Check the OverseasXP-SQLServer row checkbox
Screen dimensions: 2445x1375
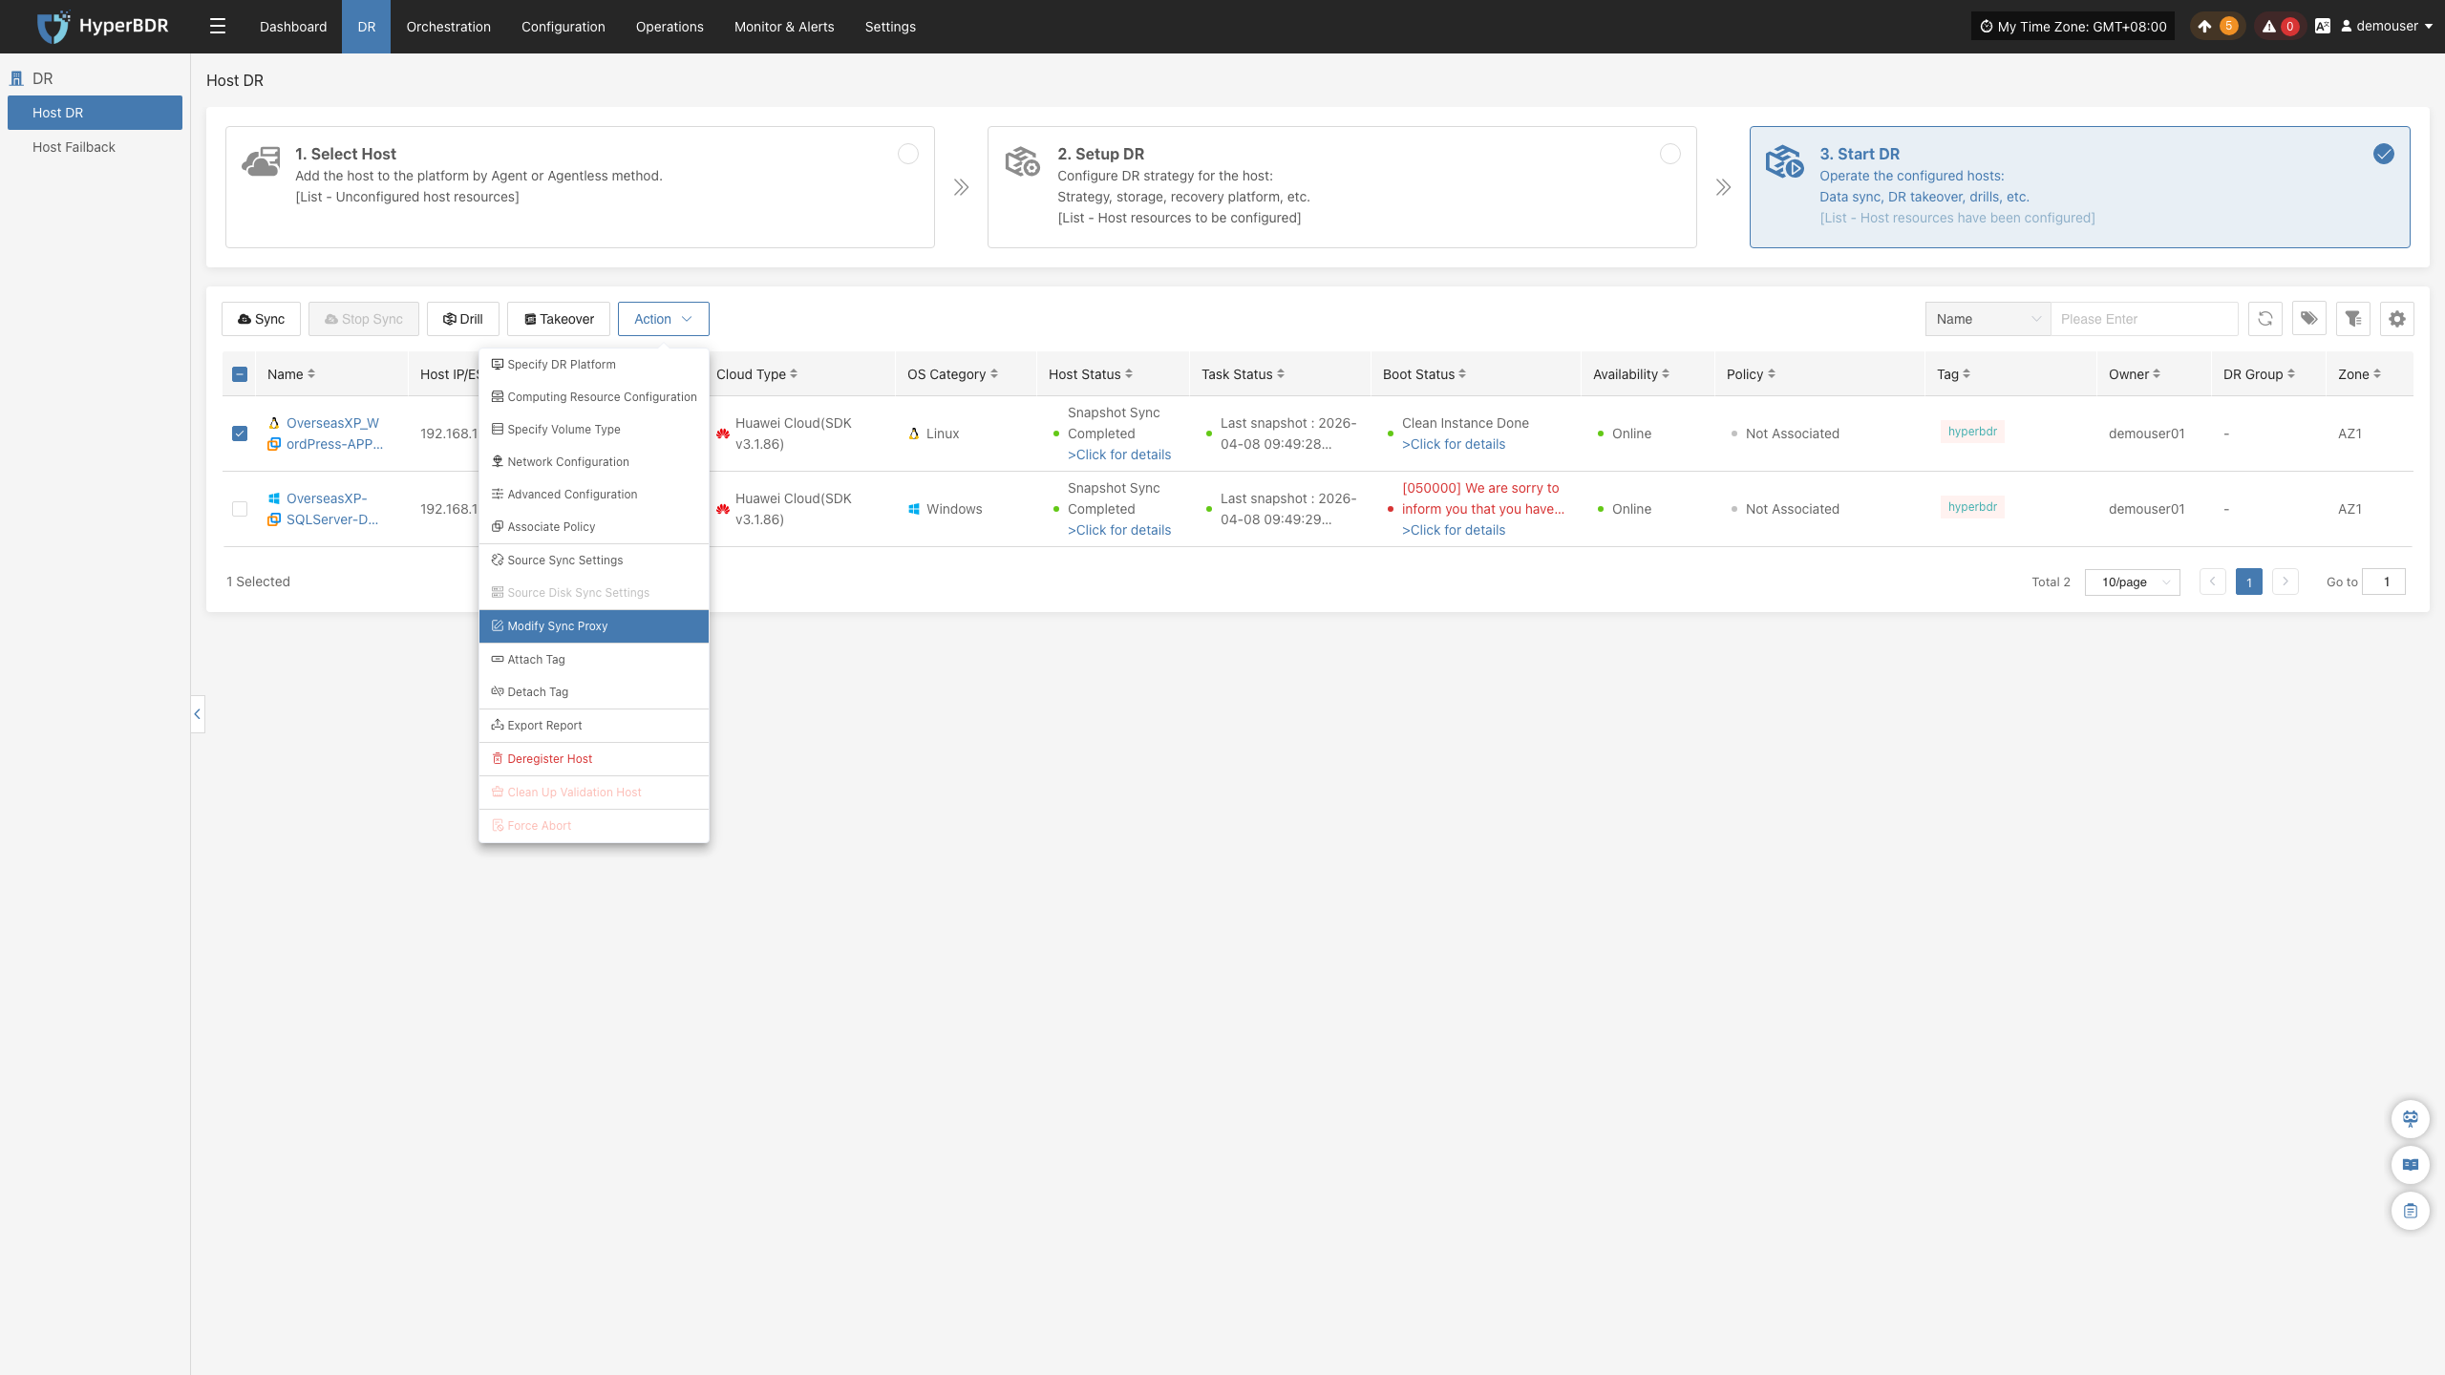coord(240,509)
